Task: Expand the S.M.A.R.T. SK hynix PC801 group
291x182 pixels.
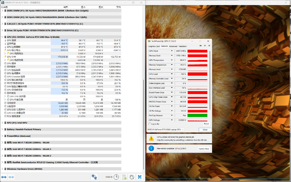Action: [5, 23]
